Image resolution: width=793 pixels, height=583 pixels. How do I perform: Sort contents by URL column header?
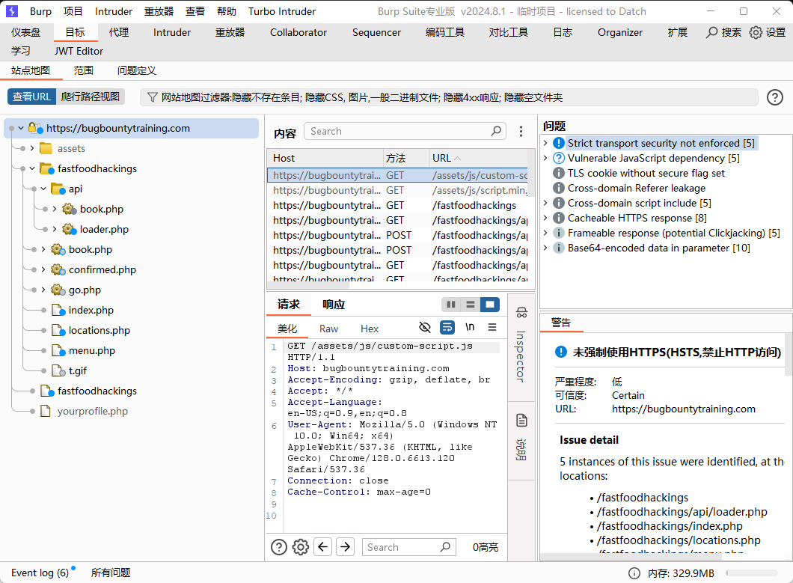pyautogui.click(x=479, y=158)
